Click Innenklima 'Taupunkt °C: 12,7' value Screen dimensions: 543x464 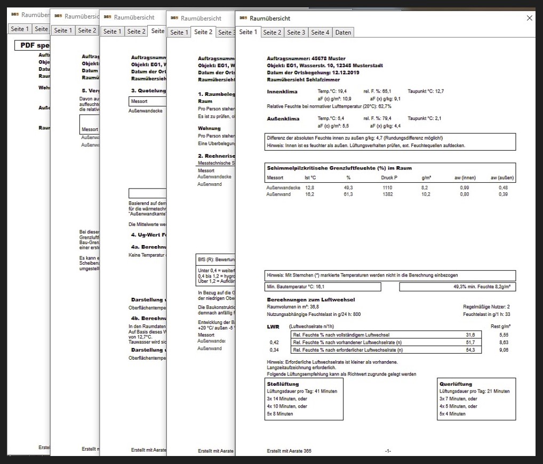426,91
